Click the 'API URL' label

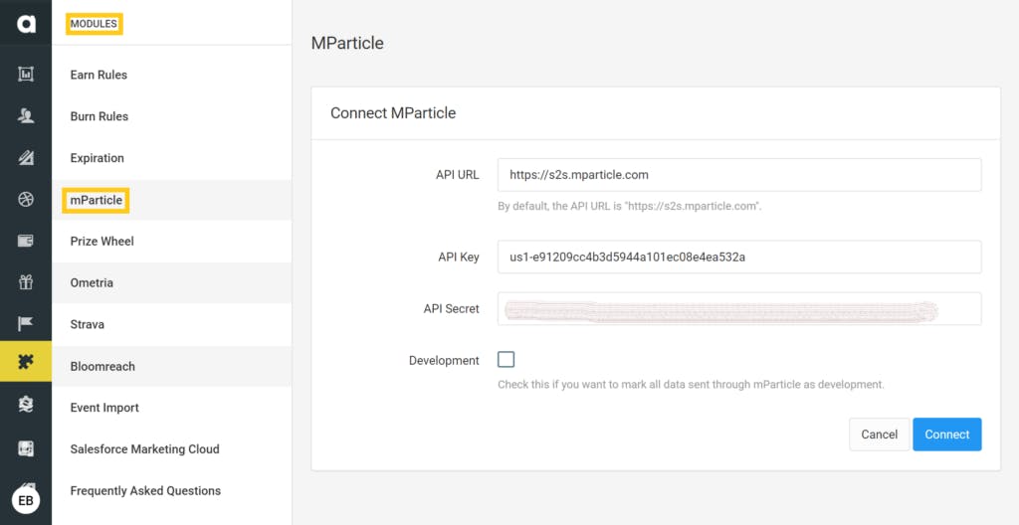(x=458, y=175)
